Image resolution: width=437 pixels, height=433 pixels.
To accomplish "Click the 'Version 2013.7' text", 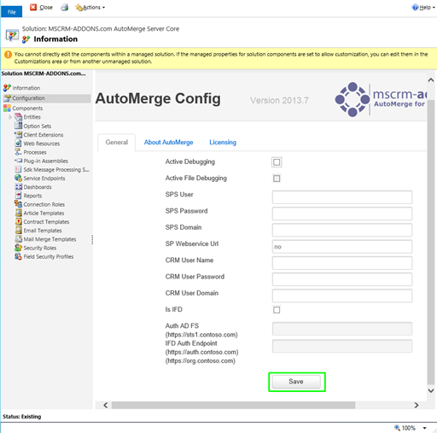I will (279, 101).
